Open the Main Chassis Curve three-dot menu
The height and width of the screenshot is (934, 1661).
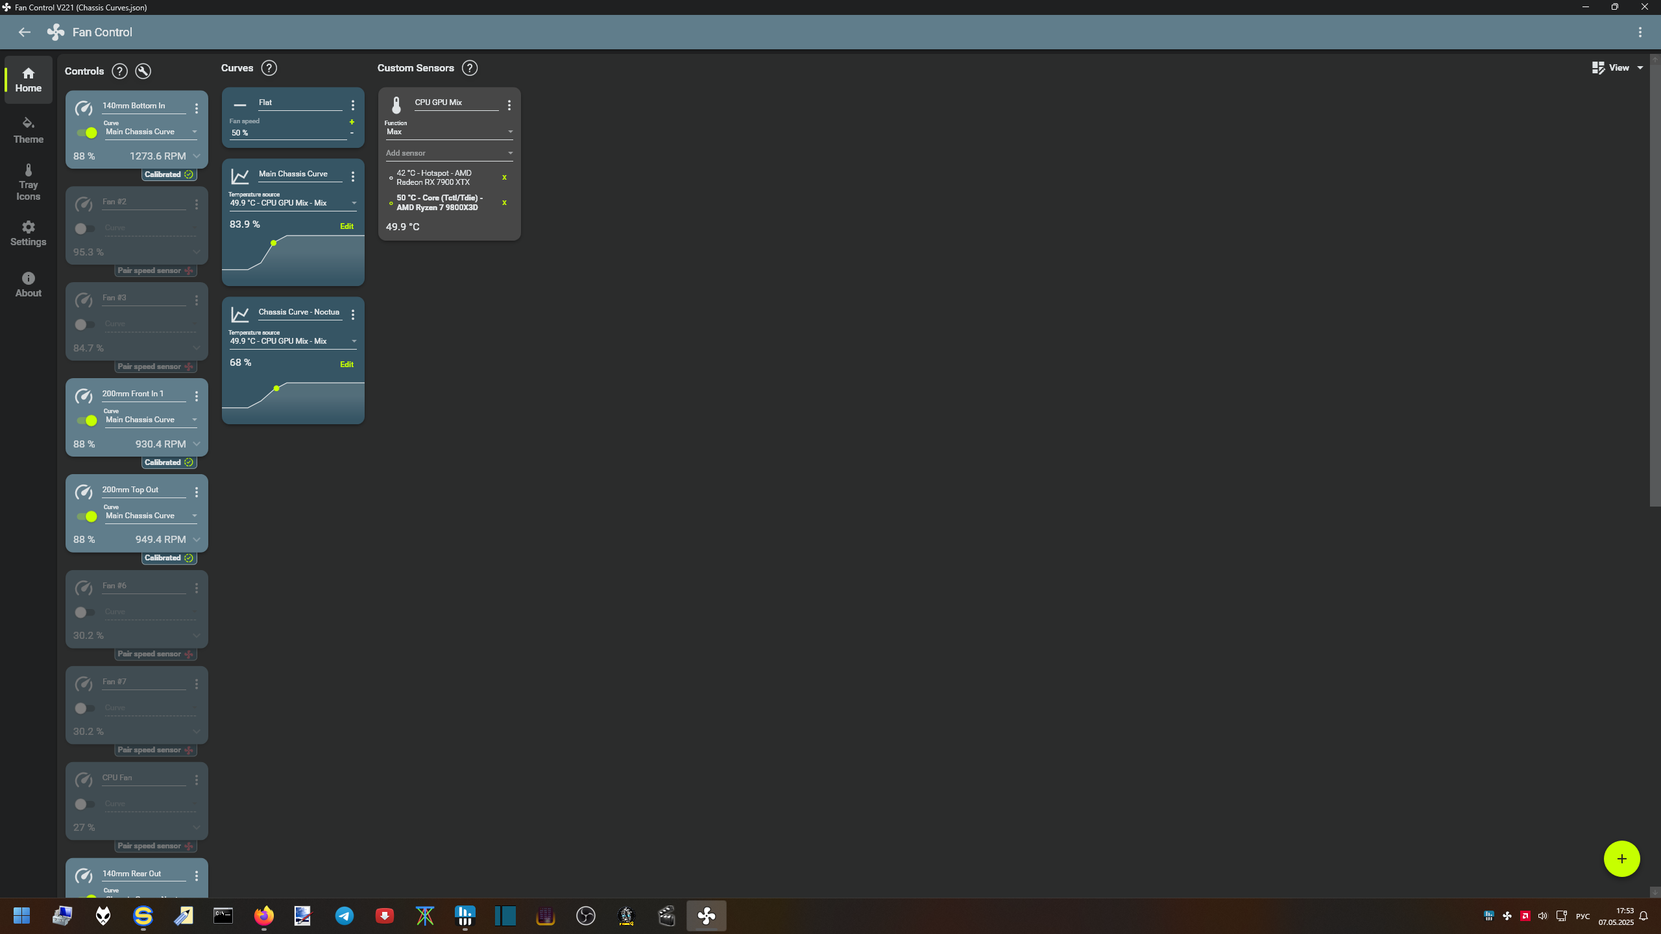tap(353, 176)
